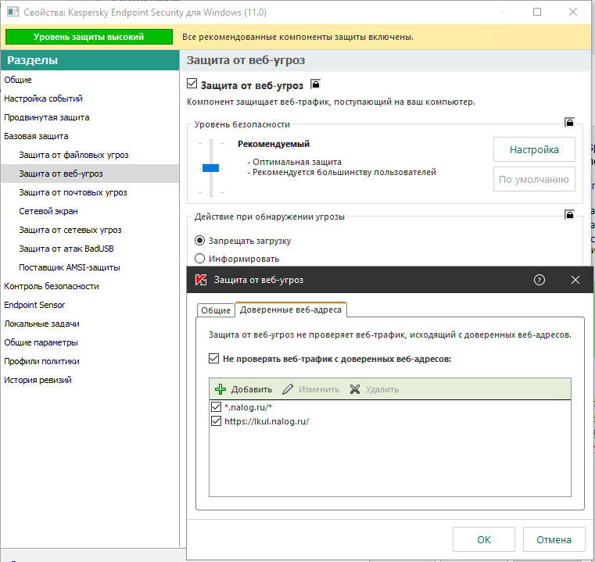This screenshot has width=595, height=562.
Task: Click the green plus Добавить icon
Action: (220, 389)
